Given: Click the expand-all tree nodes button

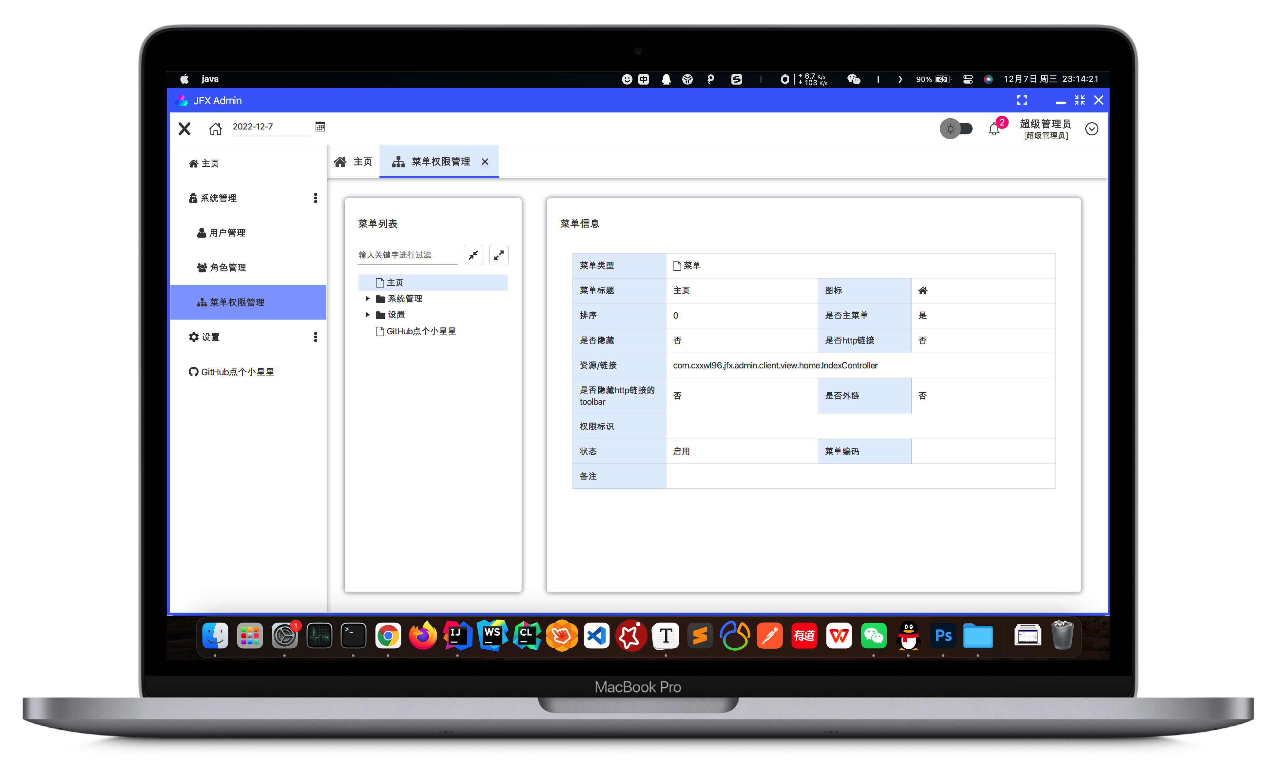Looking at the screenshot, I should tap(498, 255).
